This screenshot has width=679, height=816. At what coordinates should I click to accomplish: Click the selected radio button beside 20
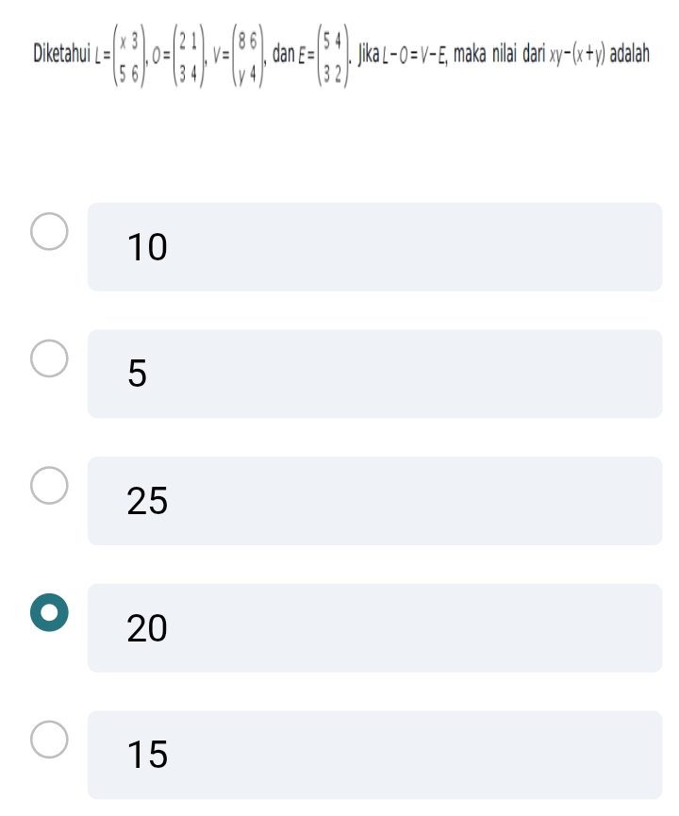tap(49, 612)
